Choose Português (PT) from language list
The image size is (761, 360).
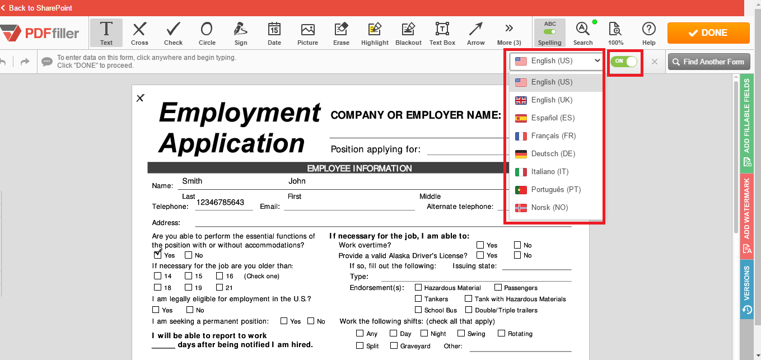point(556,189)
